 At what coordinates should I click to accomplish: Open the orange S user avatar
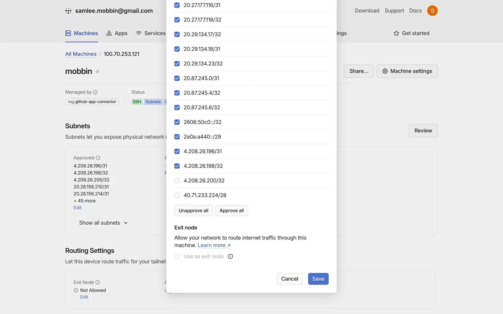[432, 11]
